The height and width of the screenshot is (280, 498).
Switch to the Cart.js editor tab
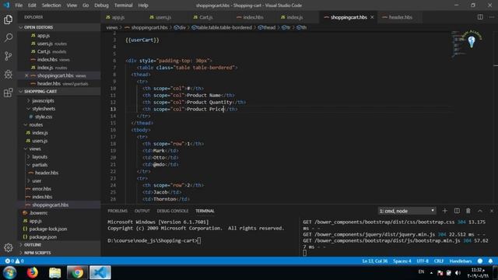(x=205, y=17)
